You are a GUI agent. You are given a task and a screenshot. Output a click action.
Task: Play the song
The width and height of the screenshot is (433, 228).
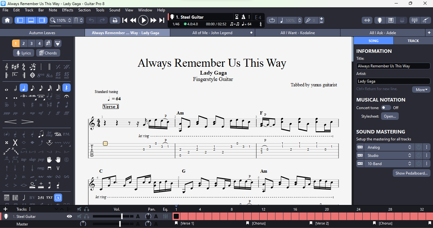[143, 20]
